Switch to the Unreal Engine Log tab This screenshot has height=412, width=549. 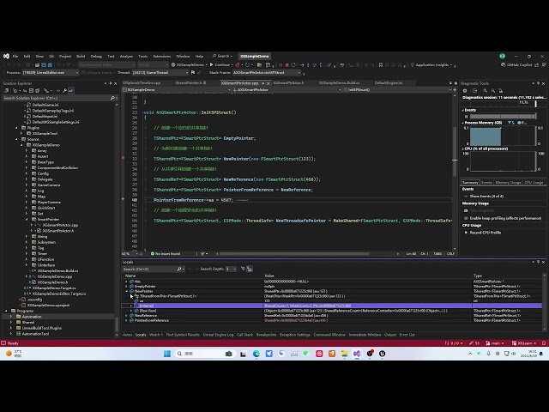click(x=218, y=335)
